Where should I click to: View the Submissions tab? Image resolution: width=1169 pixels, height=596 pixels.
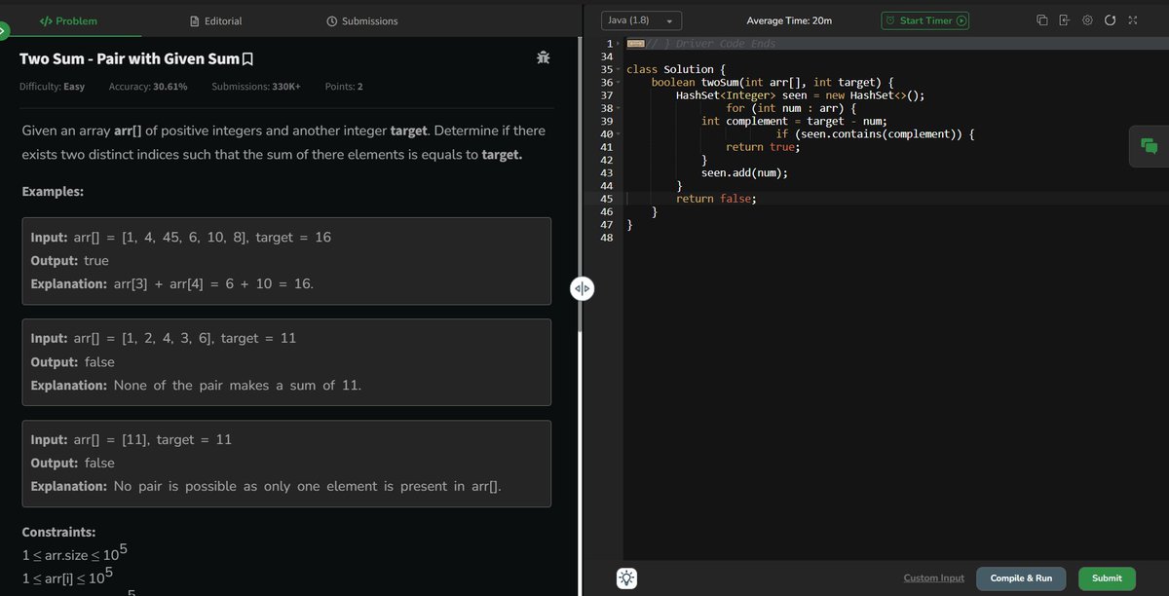tap(361, 20)
